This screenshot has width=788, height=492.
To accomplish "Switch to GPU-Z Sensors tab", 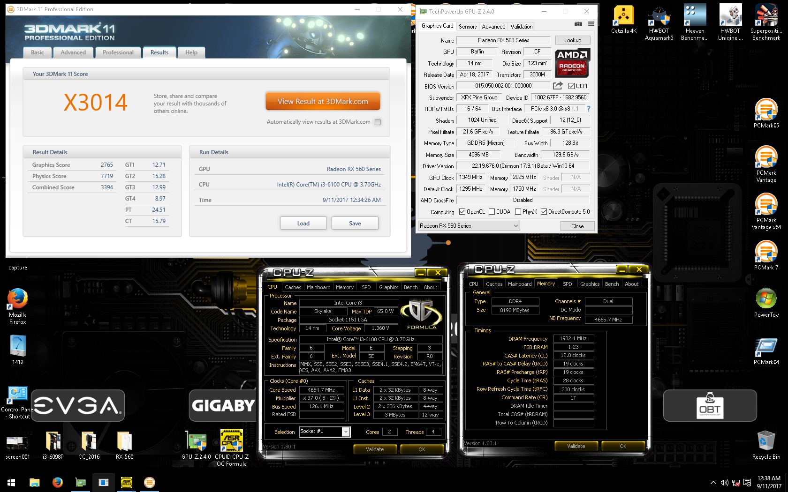I will point(468,27).
